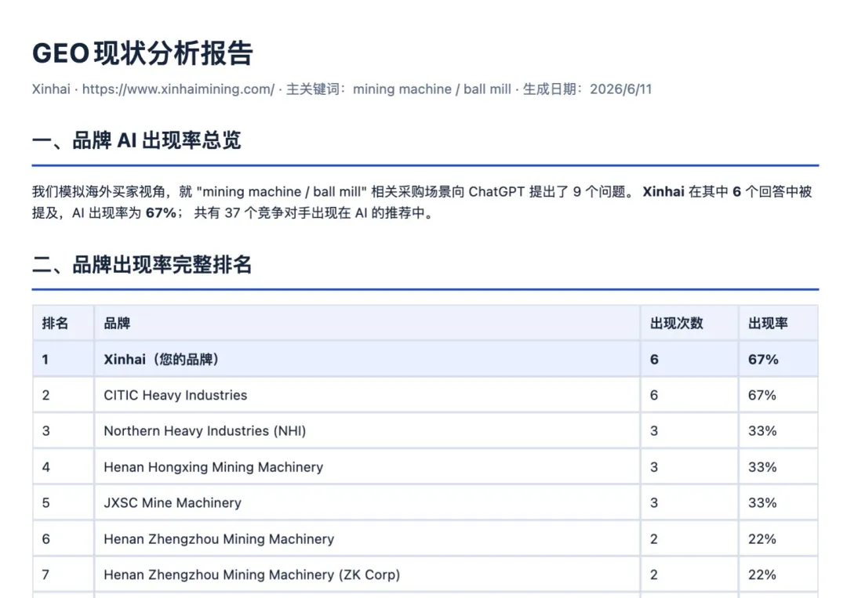Click occurrence count 6 in CITIC row
Viewport: 847px width, 598px height.
654,395
